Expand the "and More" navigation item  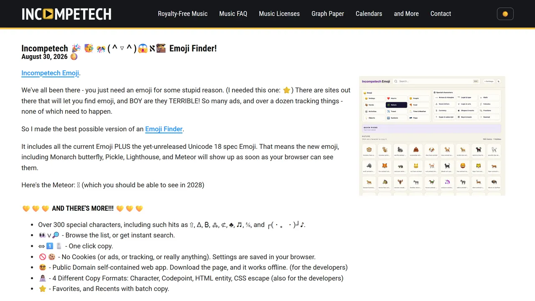coord(406,14)
